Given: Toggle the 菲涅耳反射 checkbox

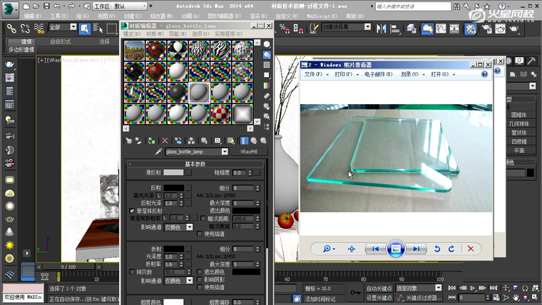Looking at the screenshot, I should tap(132, 212).
